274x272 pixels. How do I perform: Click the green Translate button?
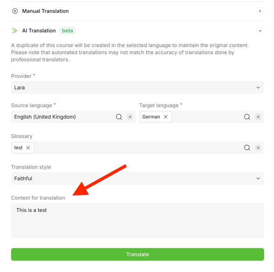point(137,254)
